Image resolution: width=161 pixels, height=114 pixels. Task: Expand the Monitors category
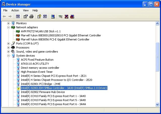click(x=8, y=23)
